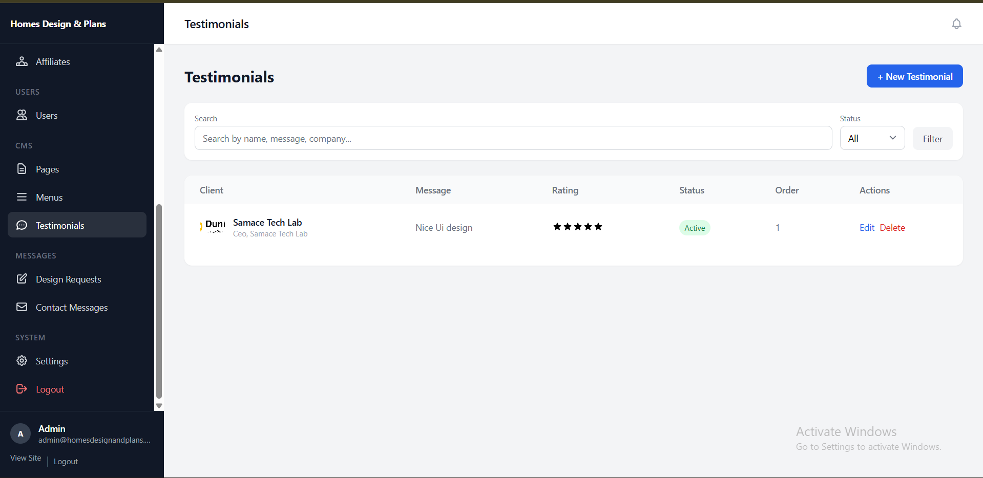Click the five-star rating for Samace Tech Lab
The height and width of the screenshot is (478, 983).
[577, 227]
